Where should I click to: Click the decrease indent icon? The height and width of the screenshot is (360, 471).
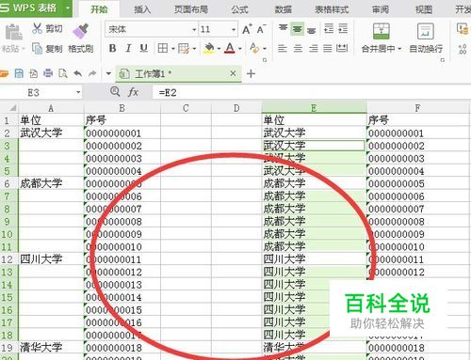tap(329, 29)
